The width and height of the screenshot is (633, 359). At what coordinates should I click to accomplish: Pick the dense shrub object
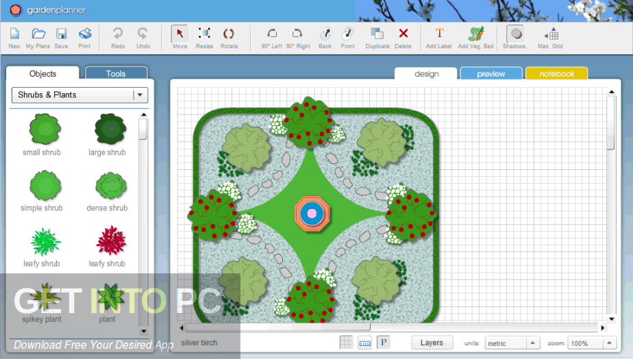(x=110, y=186)
